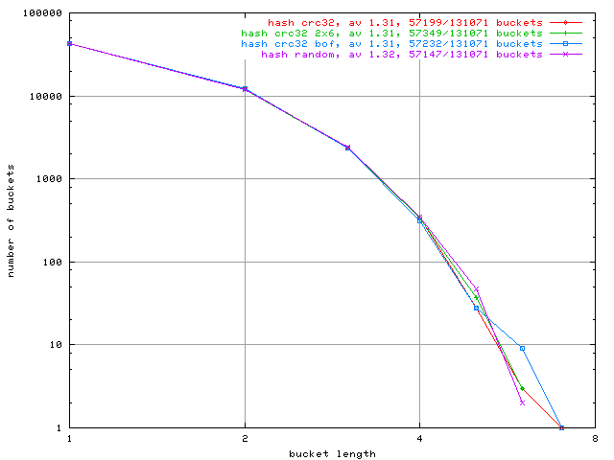Click the y-axis tick label 10000
Screen dimensions: 614x460
click(46, 96)
